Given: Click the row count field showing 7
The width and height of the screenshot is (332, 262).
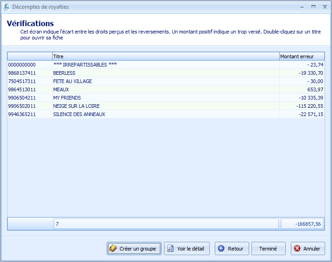Looking at the screenshot, I should [165, 224].
